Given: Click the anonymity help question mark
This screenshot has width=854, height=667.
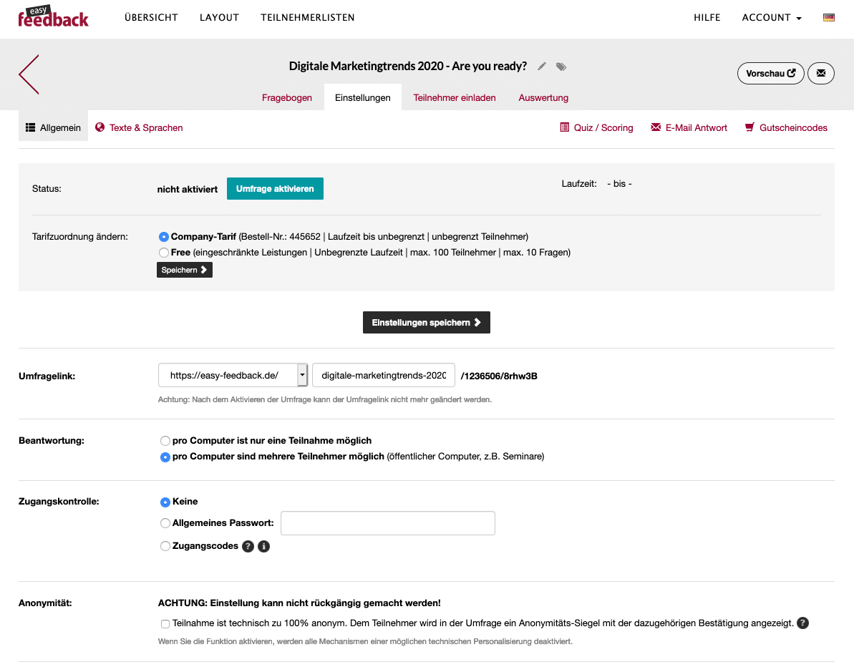Looking at the screenshot, I should [802, 623].
